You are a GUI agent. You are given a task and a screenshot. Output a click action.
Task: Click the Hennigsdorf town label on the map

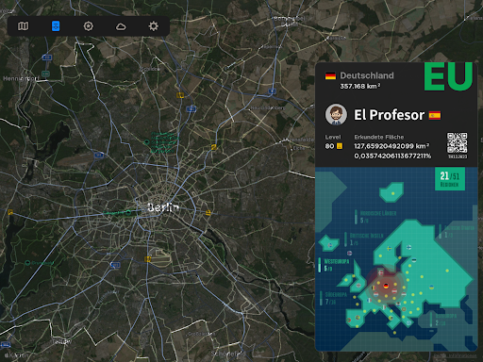[x=22, y=78]
